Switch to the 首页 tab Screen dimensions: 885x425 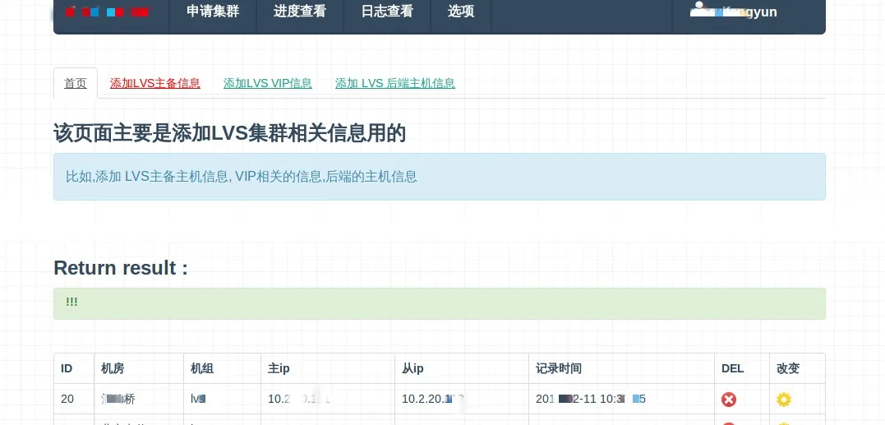76,84
